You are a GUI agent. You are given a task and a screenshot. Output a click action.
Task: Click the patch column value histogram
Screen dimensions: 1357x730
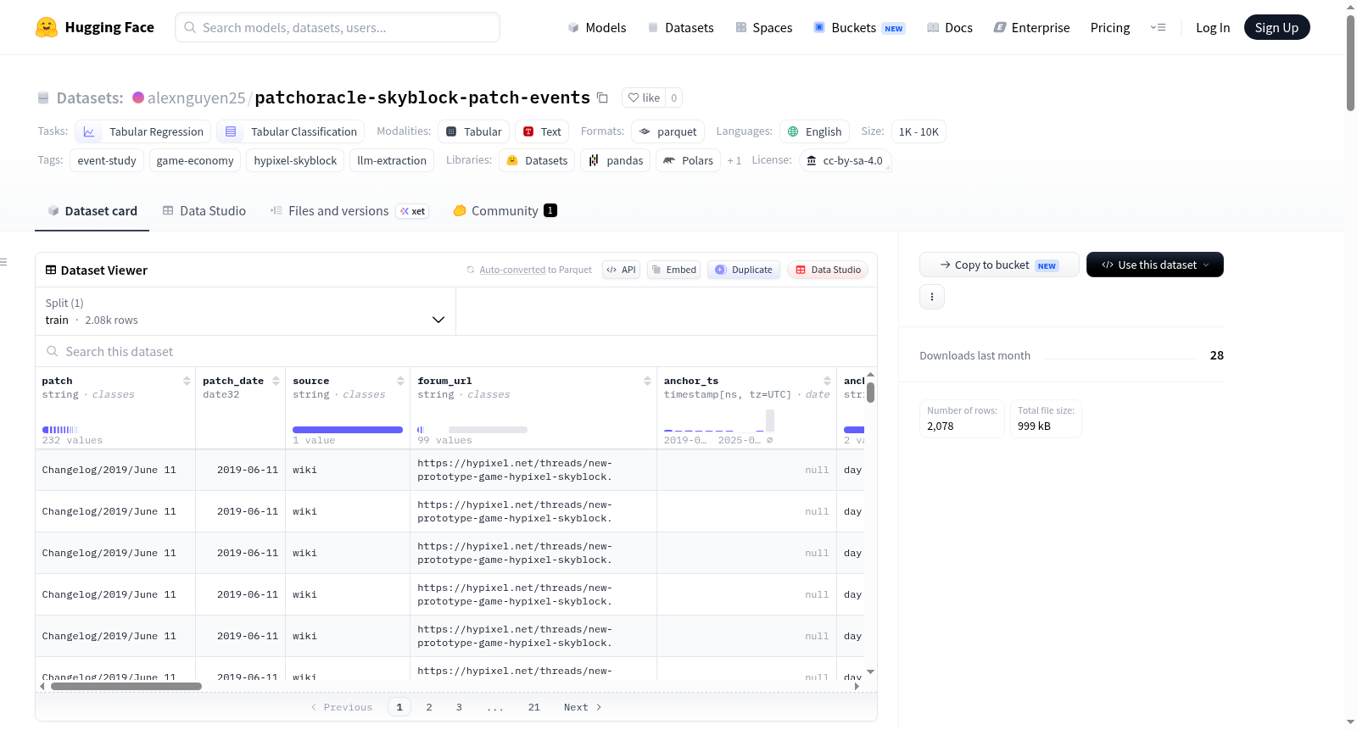60,430
